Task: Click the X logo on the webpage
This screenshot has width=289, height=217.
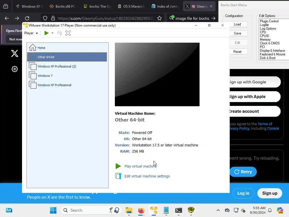Action: coord(15,53)
